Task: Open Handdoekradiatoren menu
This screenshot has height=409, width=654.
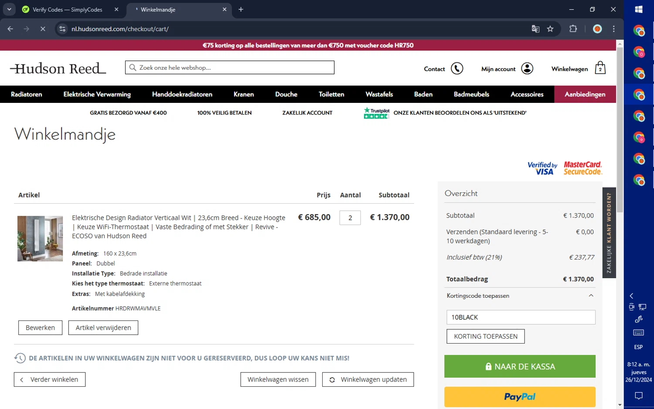Action: [x=182, y=94]
